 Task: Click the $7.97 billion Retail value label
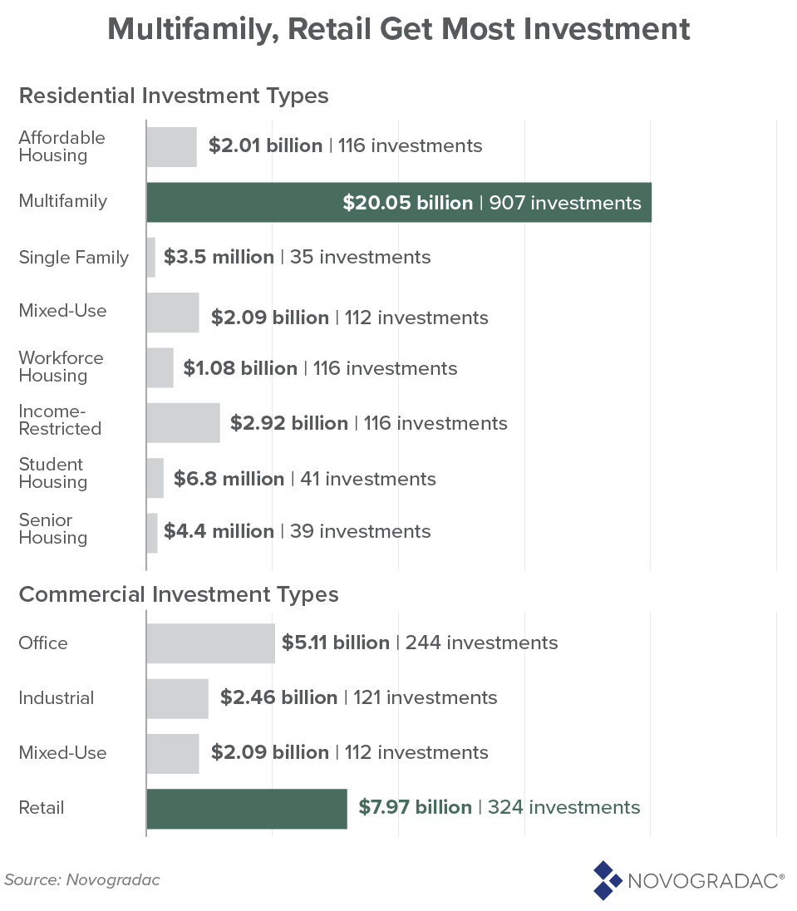[415, 807]
